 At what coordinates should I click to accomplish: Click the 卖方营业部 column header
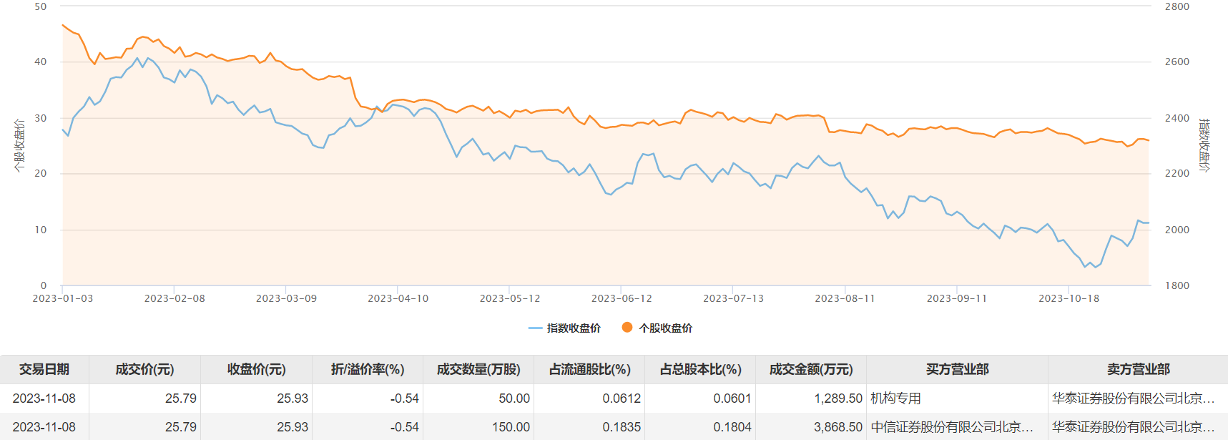click(x=1138, y=369)
